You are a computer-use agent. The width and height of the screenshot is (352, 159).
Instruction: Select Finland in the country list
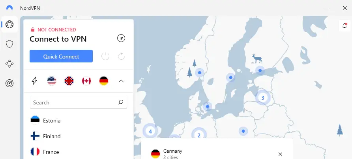click(x=79, y=136)
